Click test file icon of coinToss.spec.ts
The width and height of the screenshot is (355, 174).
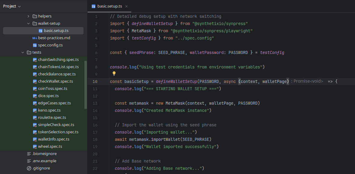(35, 89)
